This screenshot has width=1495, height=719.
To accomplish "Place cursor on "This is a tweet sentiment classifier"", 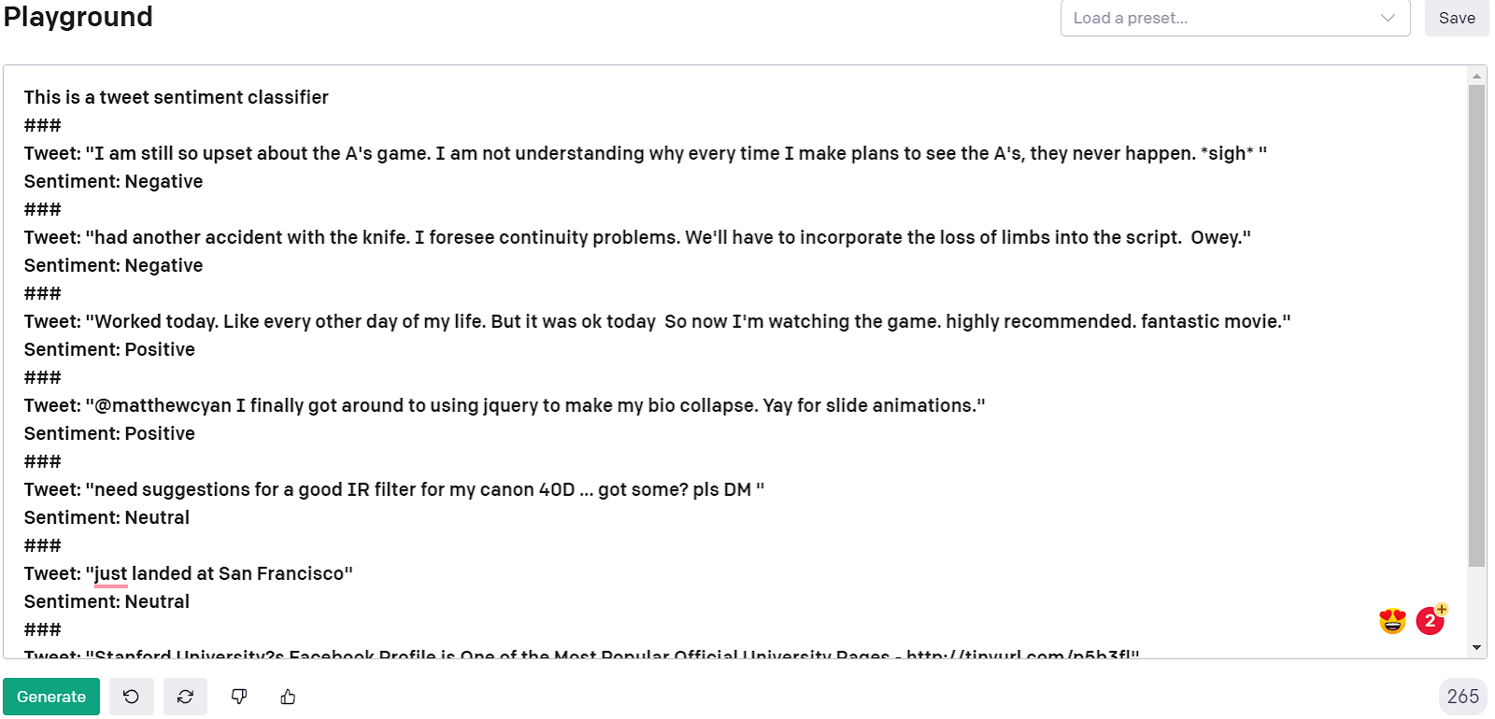I will (x=176, y=97).
